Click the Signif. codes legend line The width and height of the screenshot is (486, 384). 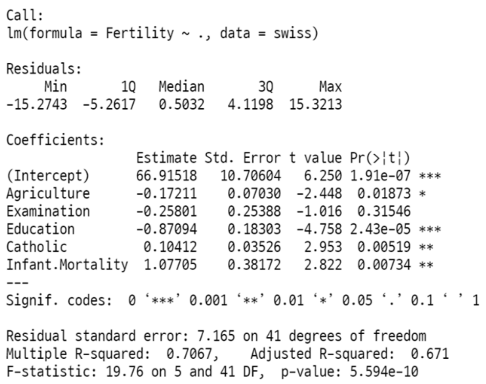coord(243,301)
